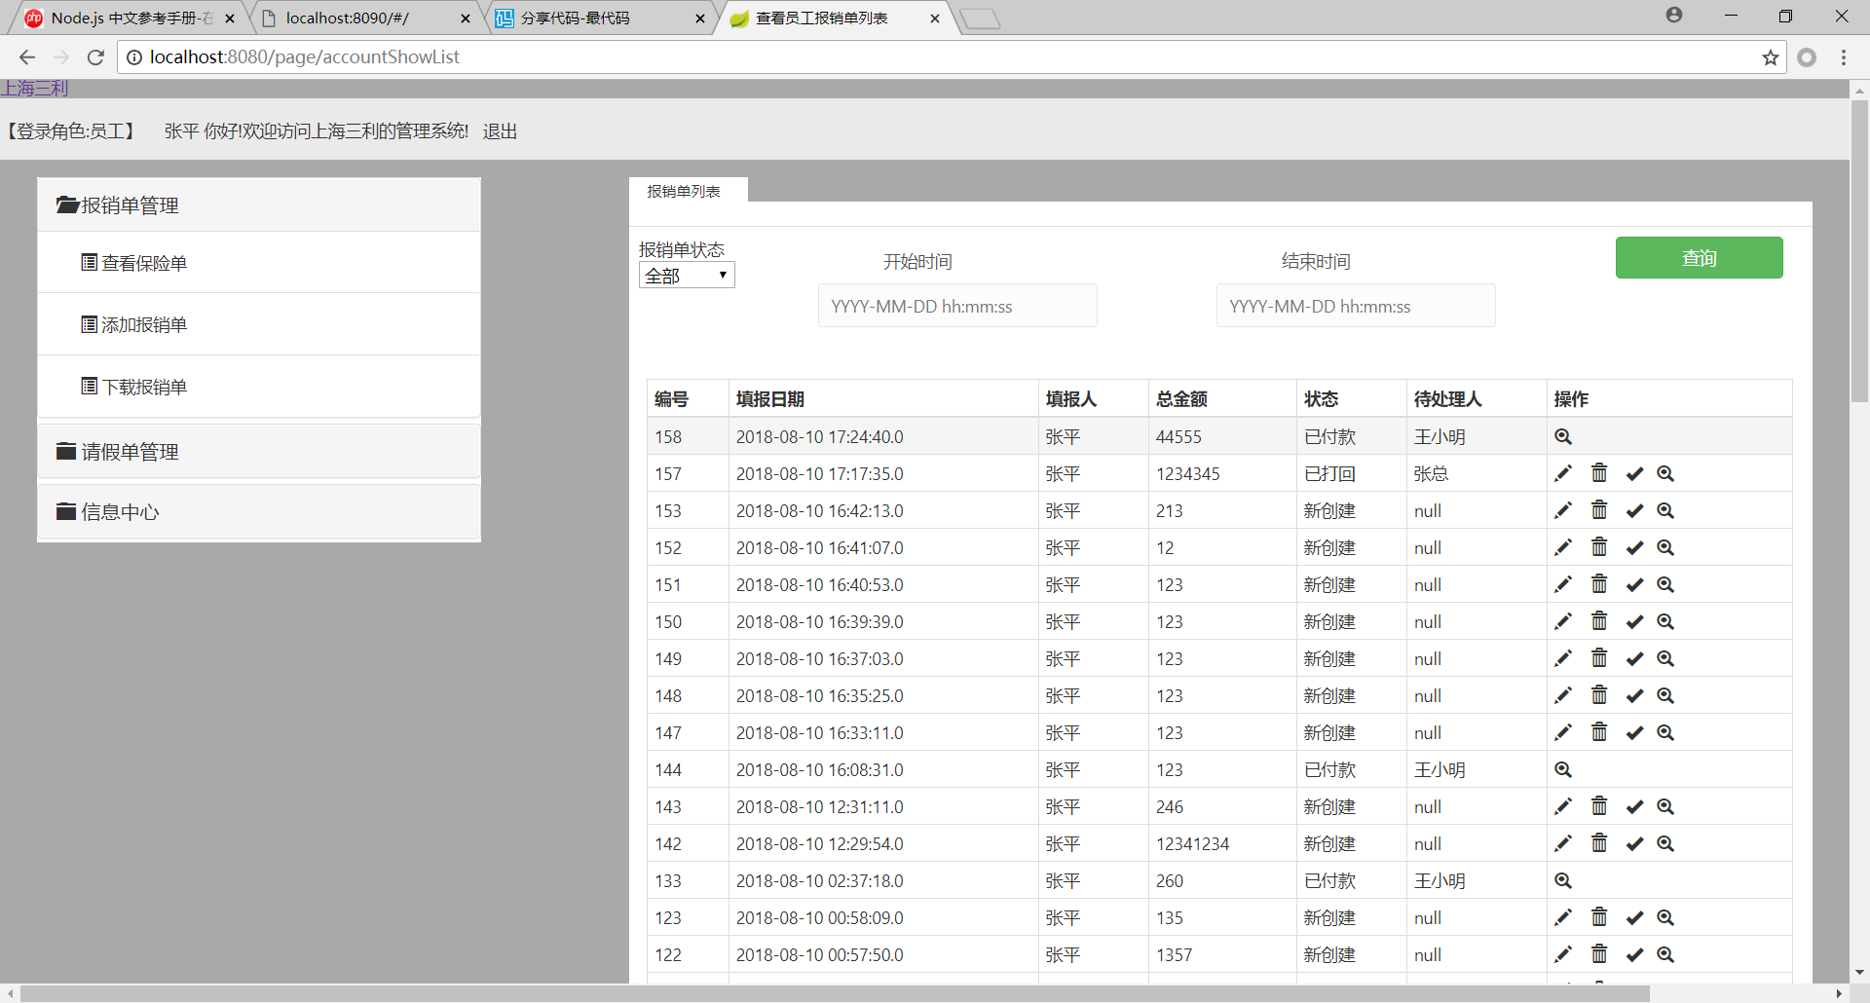View details of record 148 with magnifier
The height and width of the screenshot is (1003, 1870).
click(1665, 696)
